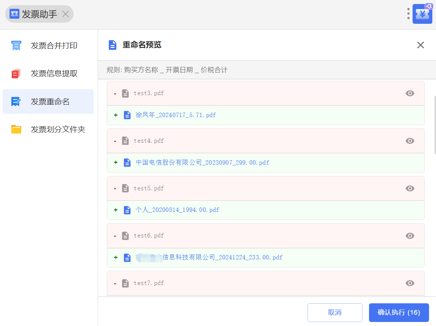Click the 发票信息提取 red document icon
The image size is (436, 326).
(x=16, y=74)
